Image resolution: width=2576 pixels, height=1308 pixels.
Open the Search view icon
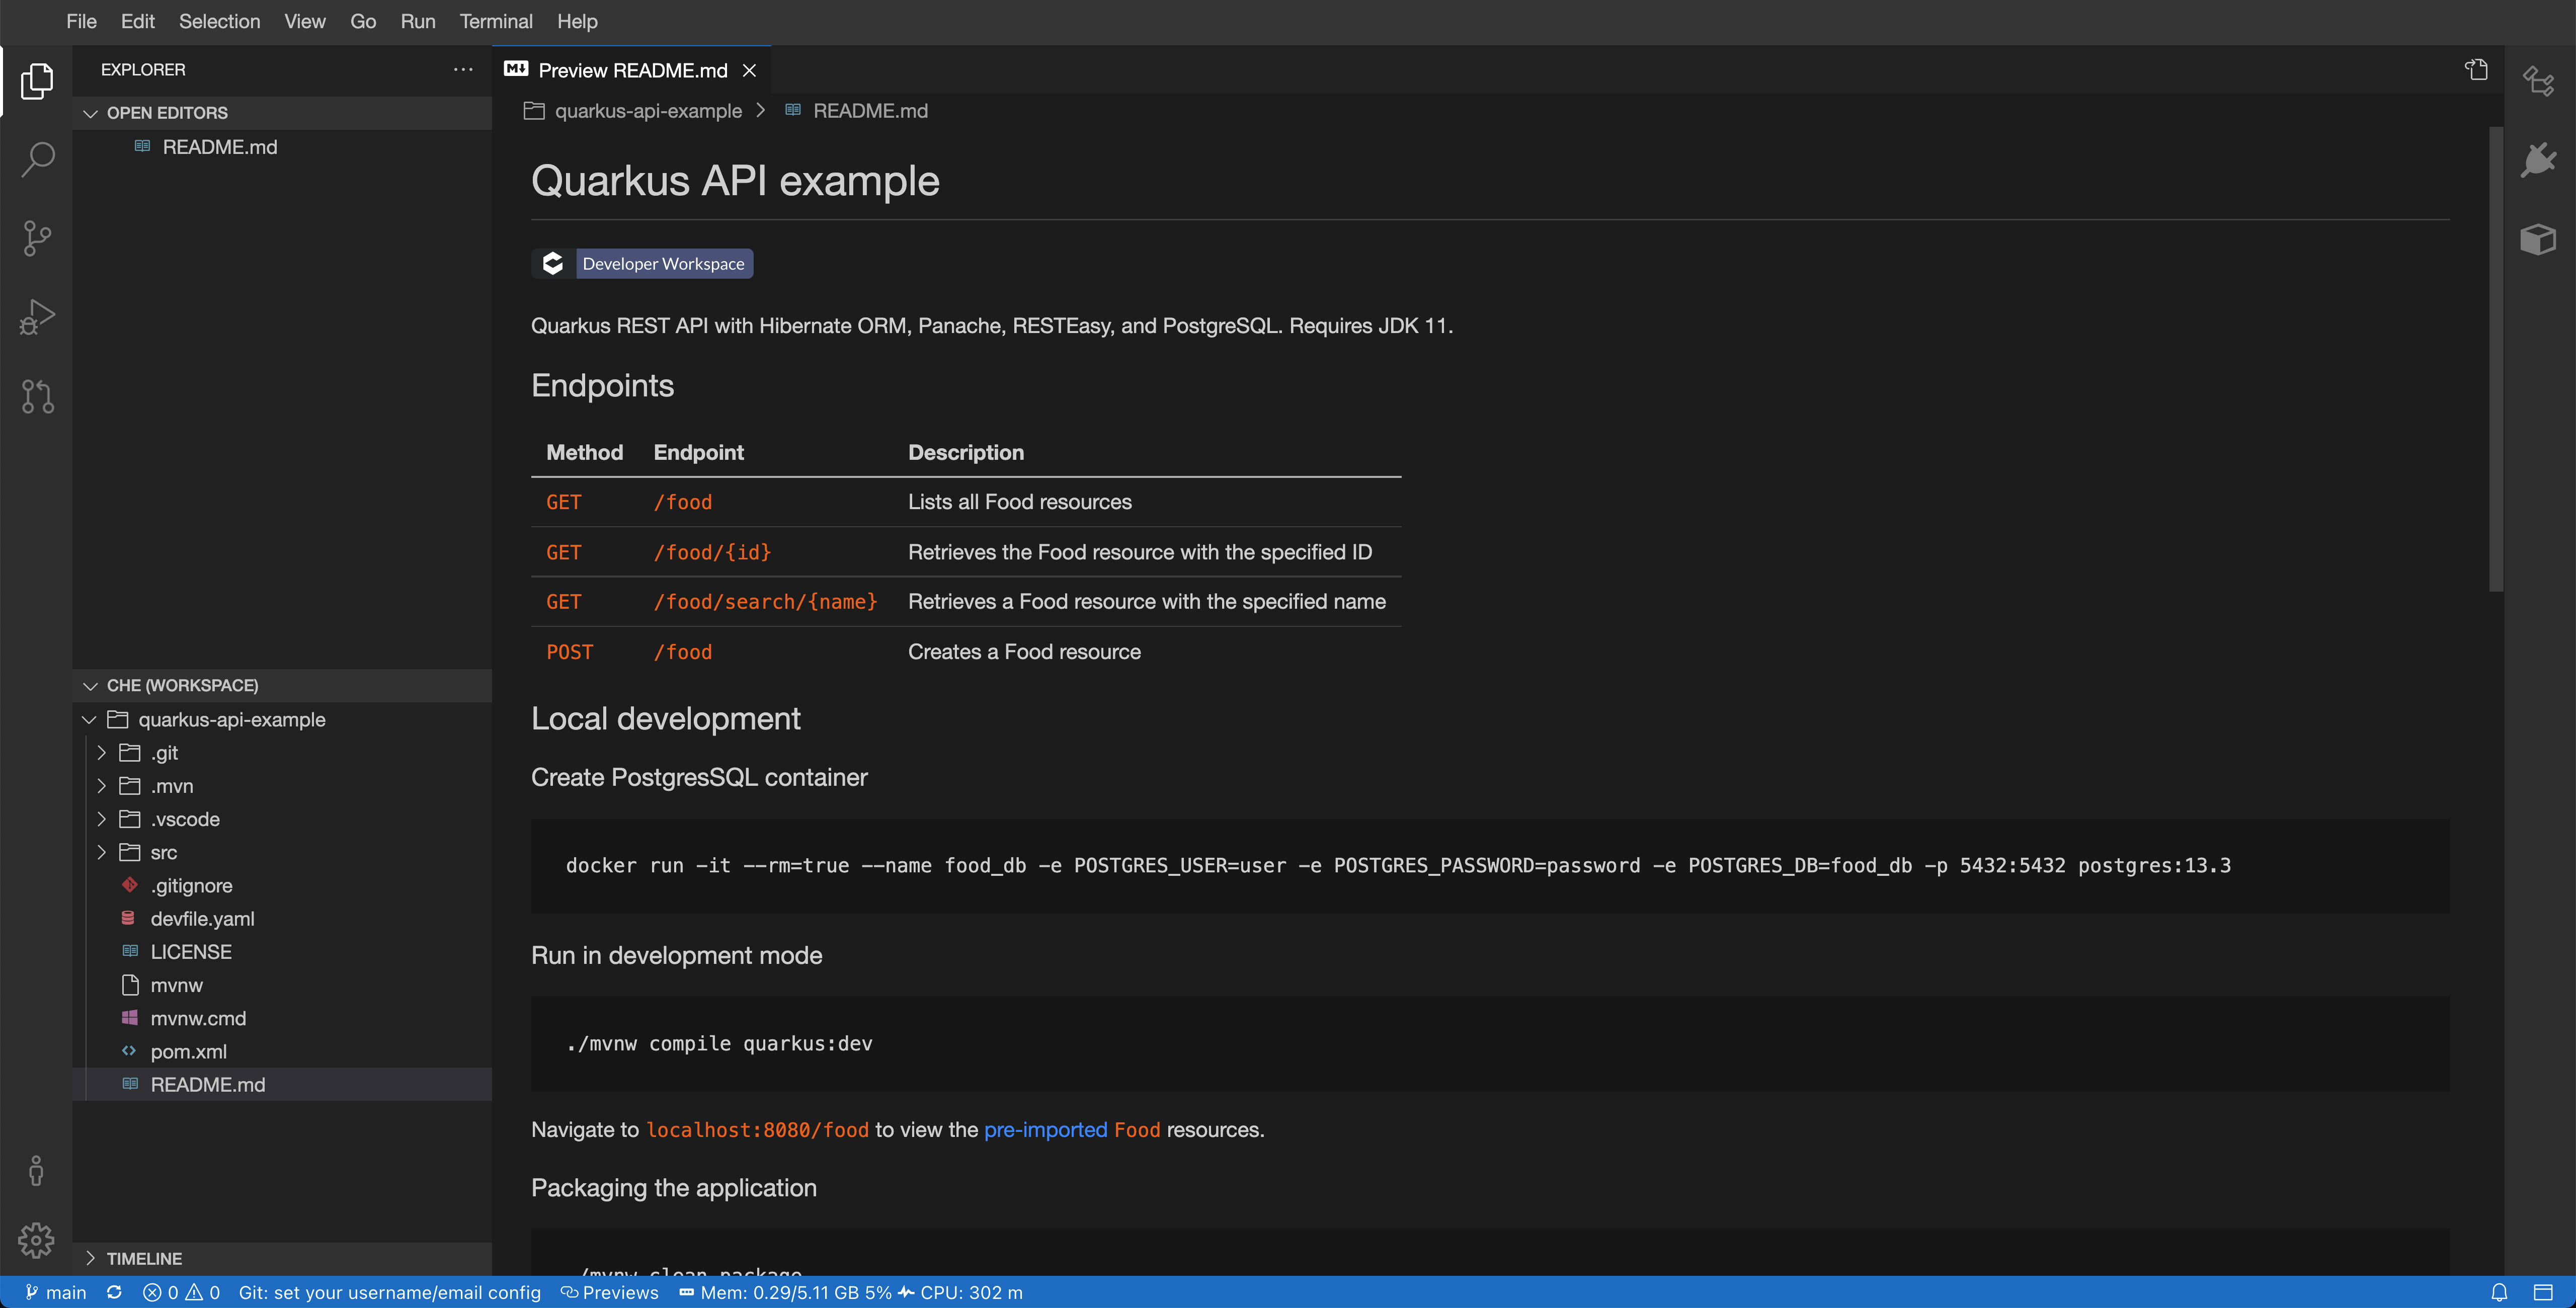[37, 159]
